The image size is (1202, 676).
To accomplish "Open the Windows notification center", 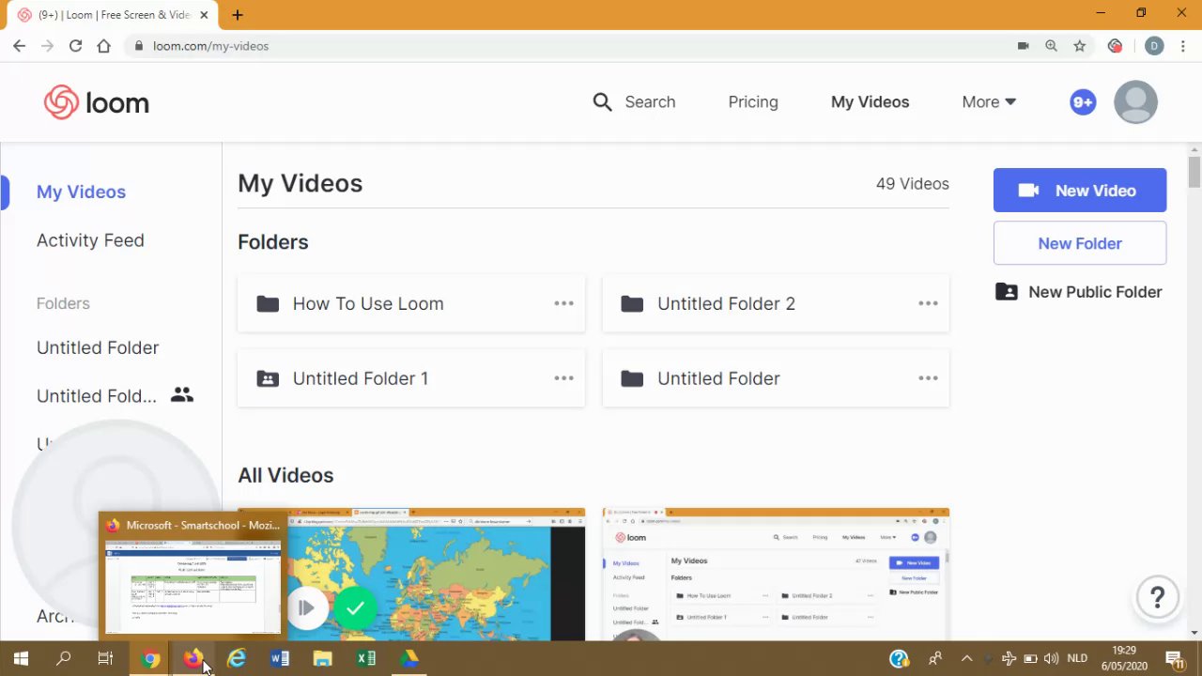I will pos(1174,659).
